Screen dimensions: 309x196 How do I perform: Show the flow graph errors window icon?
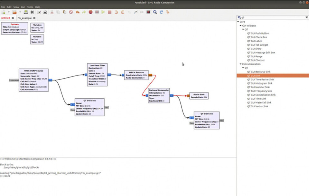pos(90,12)
